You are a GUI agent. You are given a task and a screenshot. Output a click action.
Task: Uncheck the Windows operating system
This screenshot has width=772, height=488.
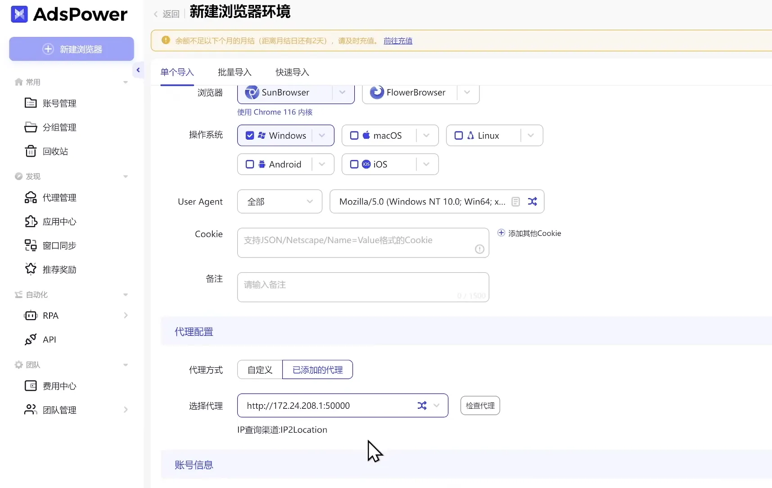[250, 135]
